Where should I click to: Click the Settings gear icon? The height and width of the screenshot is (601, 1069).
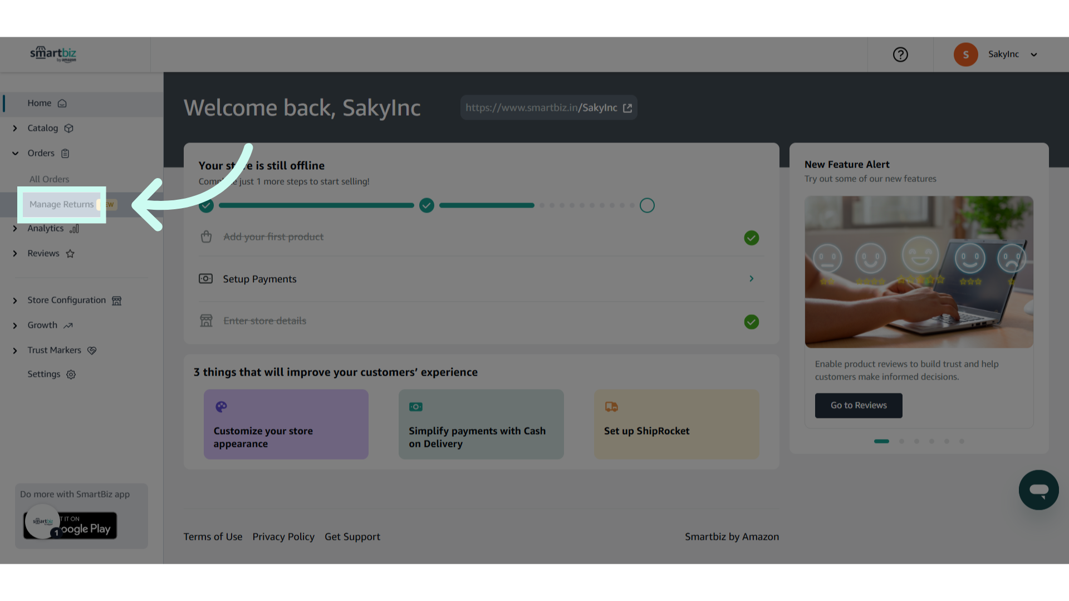(71, 375)
